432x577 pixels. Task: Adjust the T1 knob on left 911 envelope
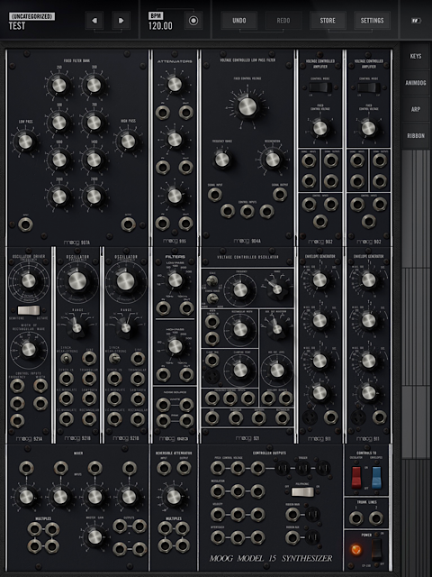point(319,280)
